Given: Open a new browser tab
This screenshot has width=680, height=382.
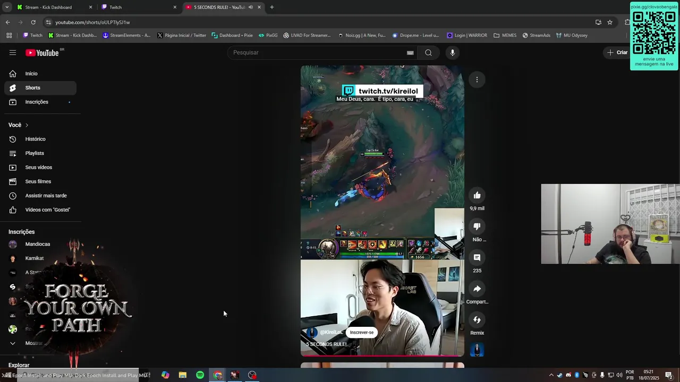Looking at the screenshot, I should (x=272, y=7).
